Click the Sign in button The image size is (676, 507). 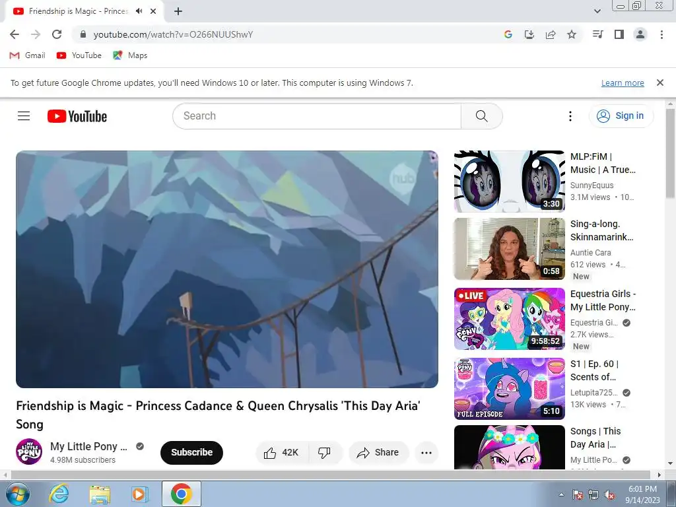[x=621, y=116]
